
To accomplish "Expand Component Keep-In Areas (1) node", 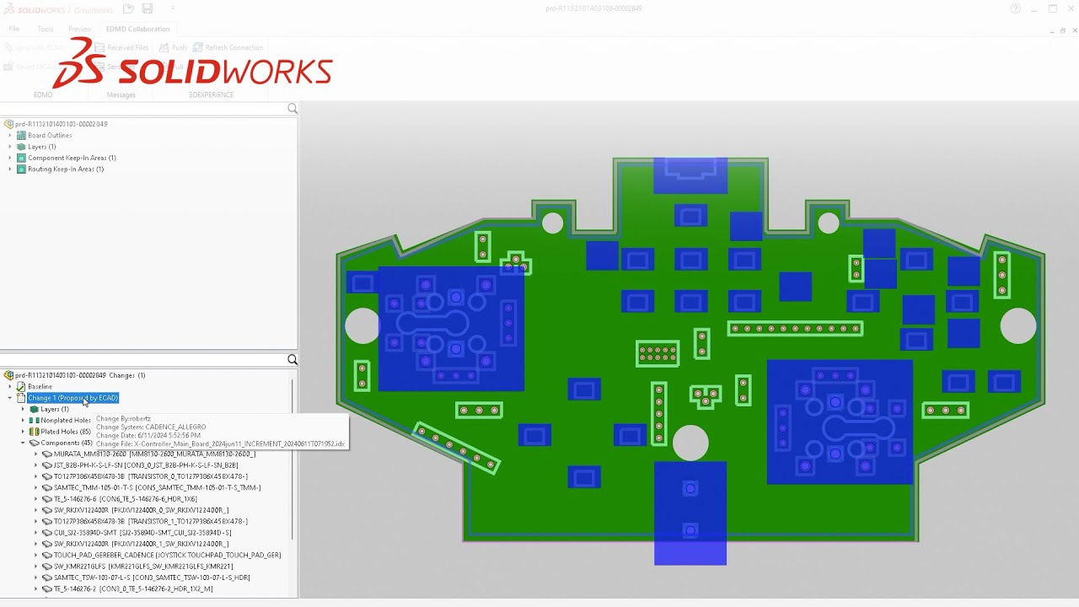I will 10,158.
